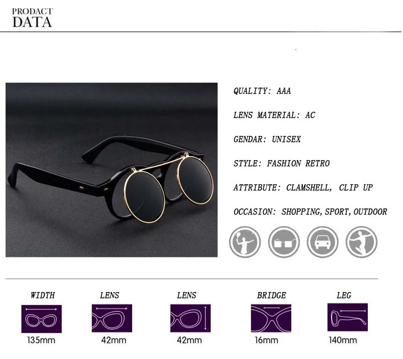The height and width of the screenshot is (359, 403).
Task: Click the ATTRIBUTE: CLAMSHELL, CLIP UP line
Action: tap(303, 188)
